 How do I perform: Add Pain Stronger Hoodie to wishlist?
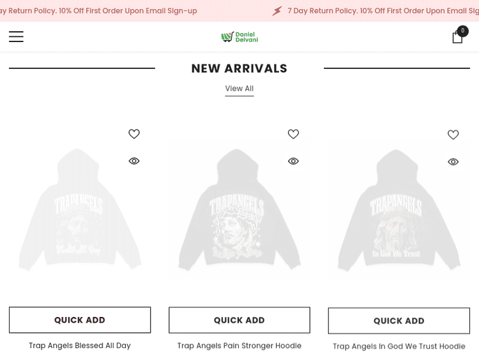(x=293, y=134)
